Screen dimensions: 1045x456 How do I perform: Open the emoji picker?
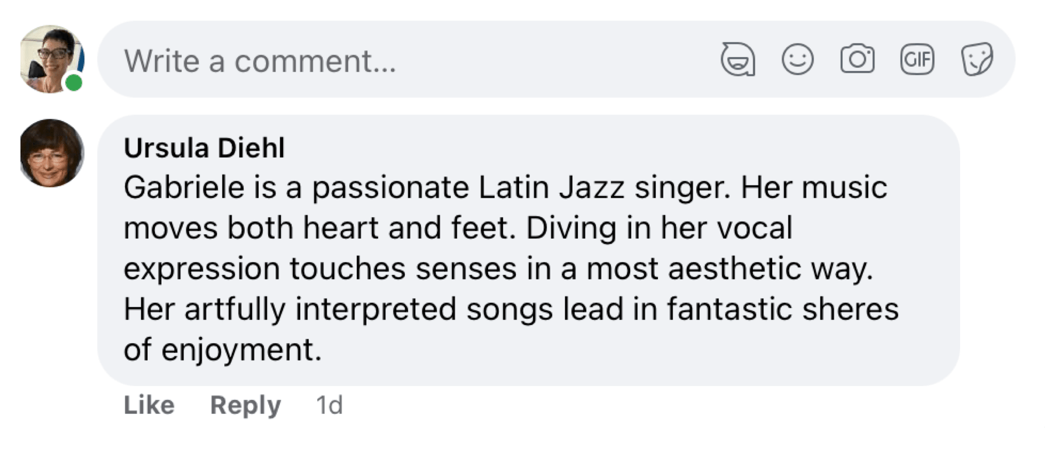tap(797, 59)
